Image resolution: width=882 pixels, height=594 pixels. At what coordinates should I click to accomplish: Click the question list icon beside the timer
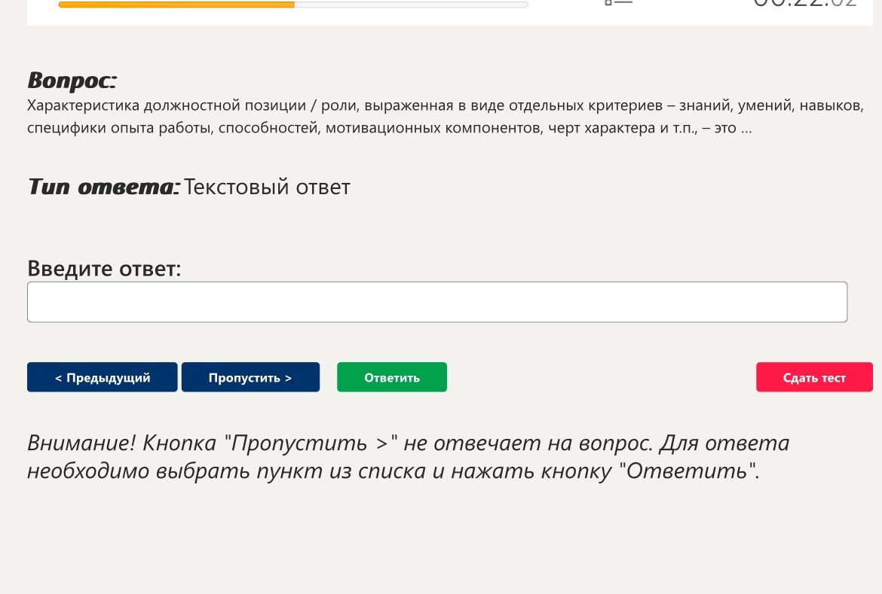point(618,2)
